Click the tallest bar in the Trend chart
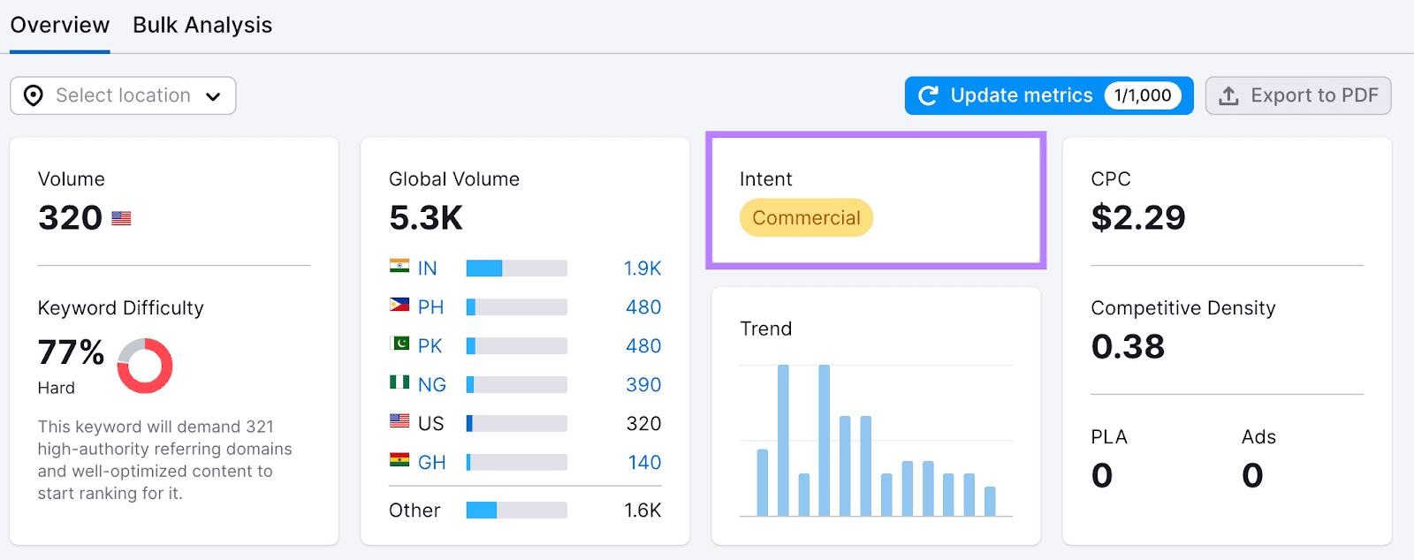The width and height of the screenshot is (1414, 560). tap(783, 440)
